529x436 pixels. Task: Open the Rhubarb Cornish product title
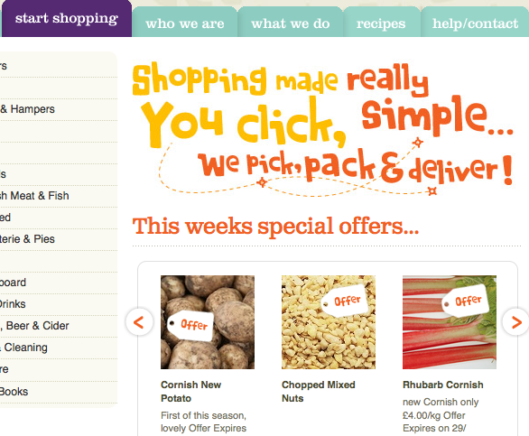point(443,385)
